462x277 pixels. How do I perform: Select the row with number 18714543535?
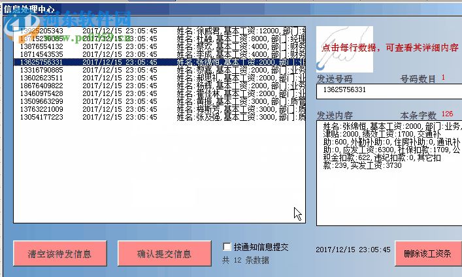pyautogui.click(x=159, y=54)
